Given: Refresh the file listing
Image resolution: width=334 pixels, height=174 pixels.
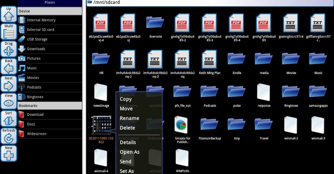Looking at the screenshot, I should pos(9,136).
